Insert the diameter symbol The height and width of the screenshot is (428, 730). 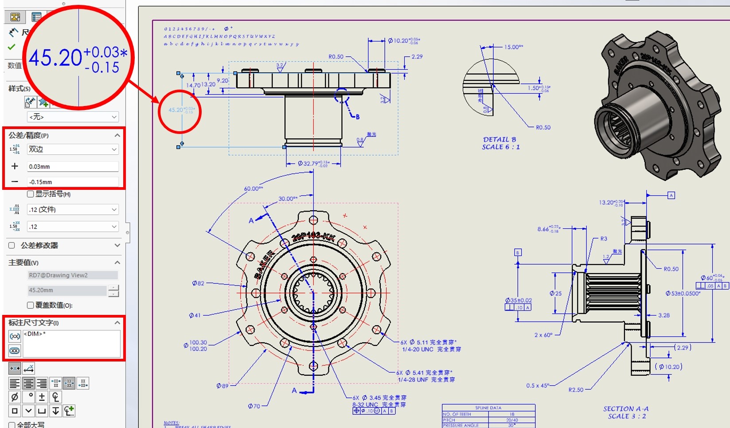[x=15, y=397]
